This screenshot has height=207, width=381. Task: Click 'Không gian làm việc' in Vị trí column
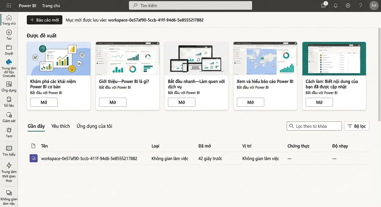(x=261, y=158)
